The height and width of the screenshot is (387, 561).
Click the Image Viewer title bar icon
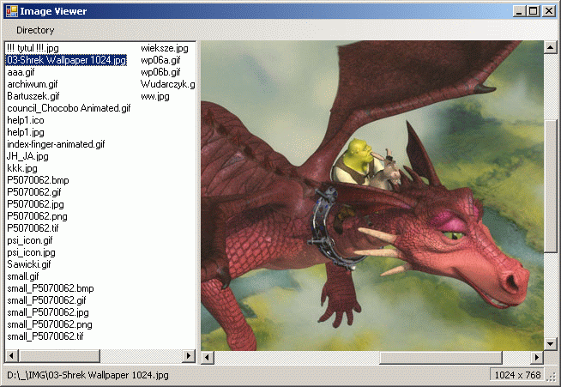coord(11,11)
